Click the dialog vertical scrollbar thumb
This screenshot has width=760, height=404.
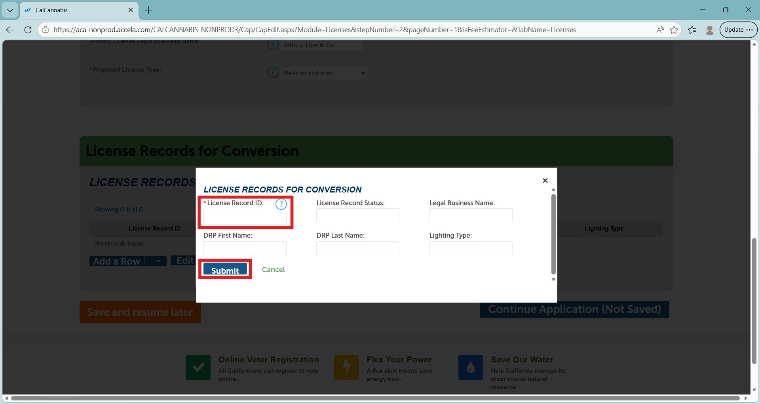tap(553, 234)
